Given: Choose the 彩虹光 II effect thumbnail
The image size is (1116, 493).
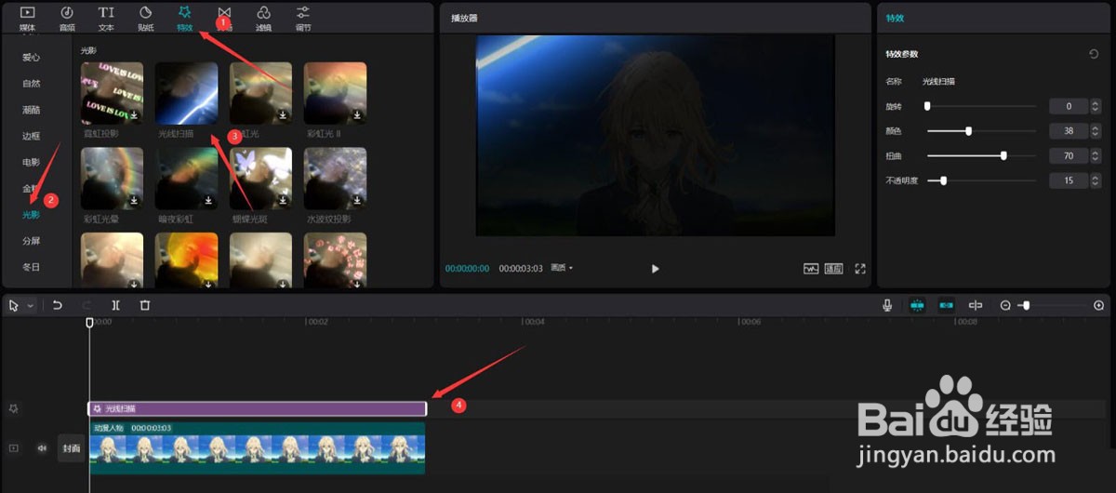Looking at the screenshot, I should (335, 93).
